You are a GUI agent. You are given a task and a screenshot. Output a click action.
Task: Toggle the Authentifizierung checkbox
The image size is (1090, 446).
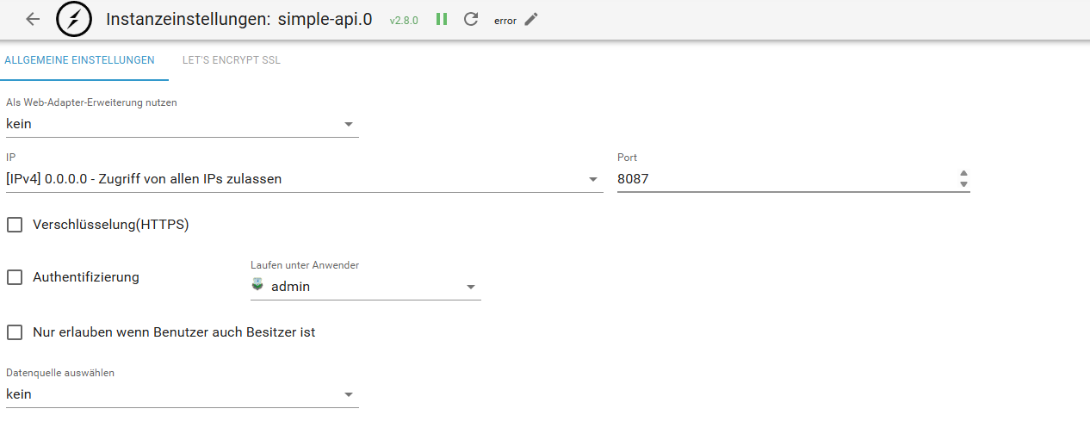click(x=15, y=277)
